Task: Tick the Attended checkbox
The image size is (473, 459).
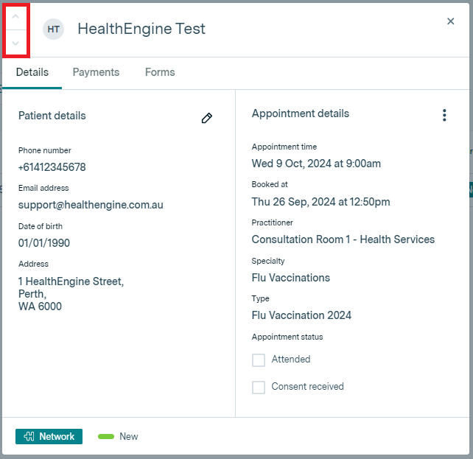Action: click(x=259, y=360)
